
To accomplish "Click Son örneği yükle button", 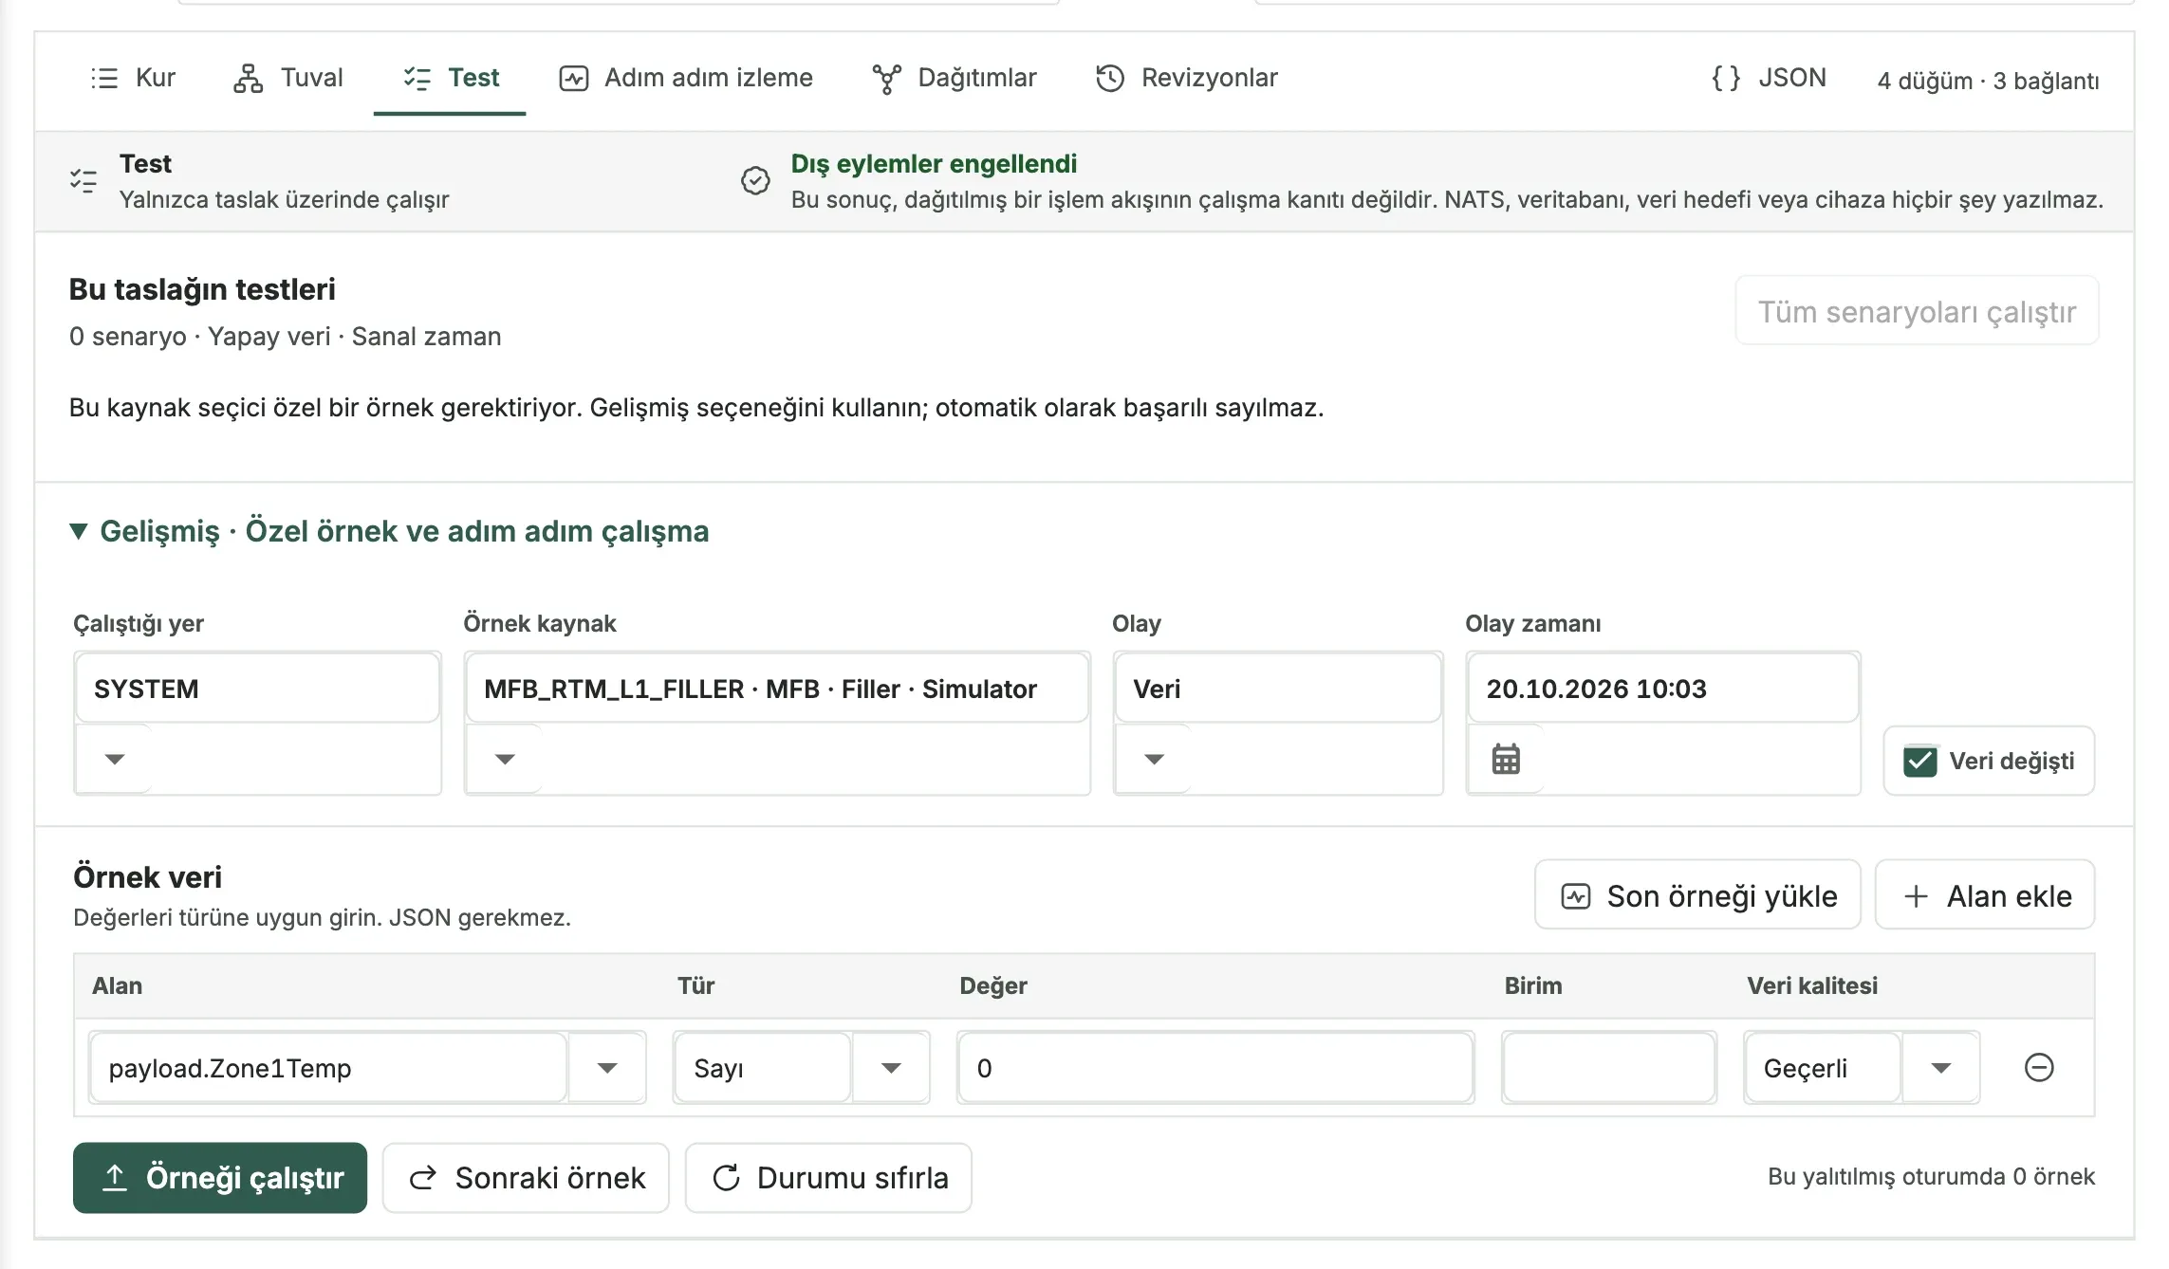I will point(1697,895).
